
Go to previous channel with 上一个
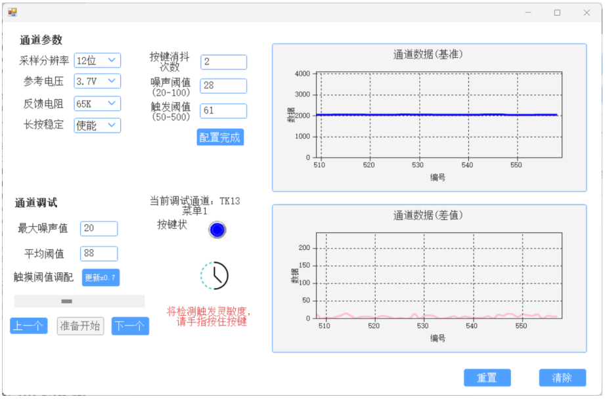(x=28, y=325)
